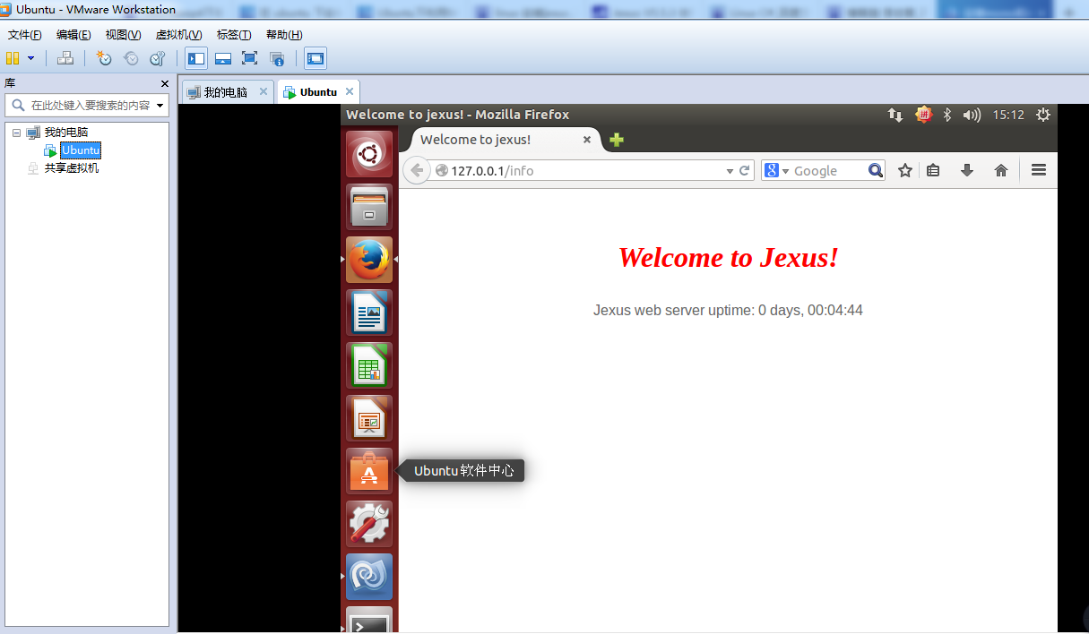Pause the virtual machine with the toolbar button
The height and width of the screenshot is (634, 1089).
pyautogui.click(x=13, y=58)
